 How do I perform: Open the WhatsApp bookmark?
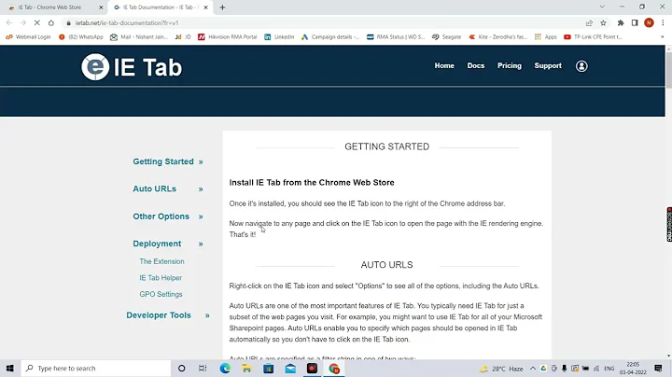(x=81, y=36)
